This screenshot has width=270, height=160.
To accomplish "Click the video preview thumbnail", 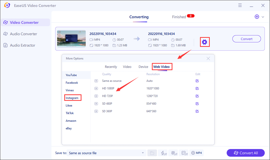I will pyautogui.click(x=72, y=39).
